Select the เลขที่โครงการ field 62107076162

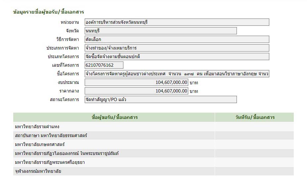click(104, 65)
